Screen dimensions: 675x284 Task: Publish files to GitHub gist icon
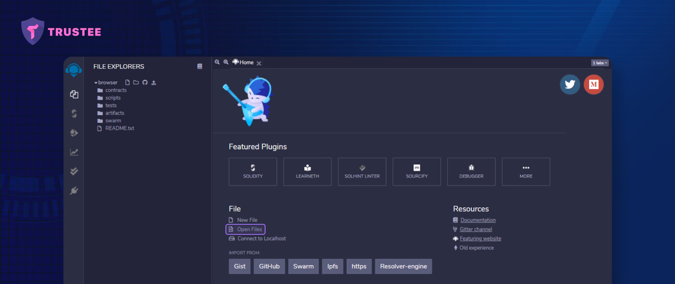pos(145,82)
